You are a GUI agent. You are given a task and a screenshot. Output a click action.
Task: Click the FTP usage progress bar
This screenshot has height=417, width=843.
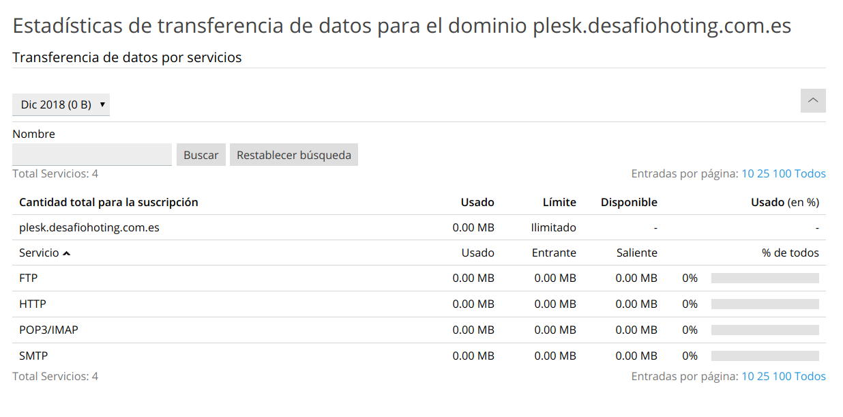[765, 278]
